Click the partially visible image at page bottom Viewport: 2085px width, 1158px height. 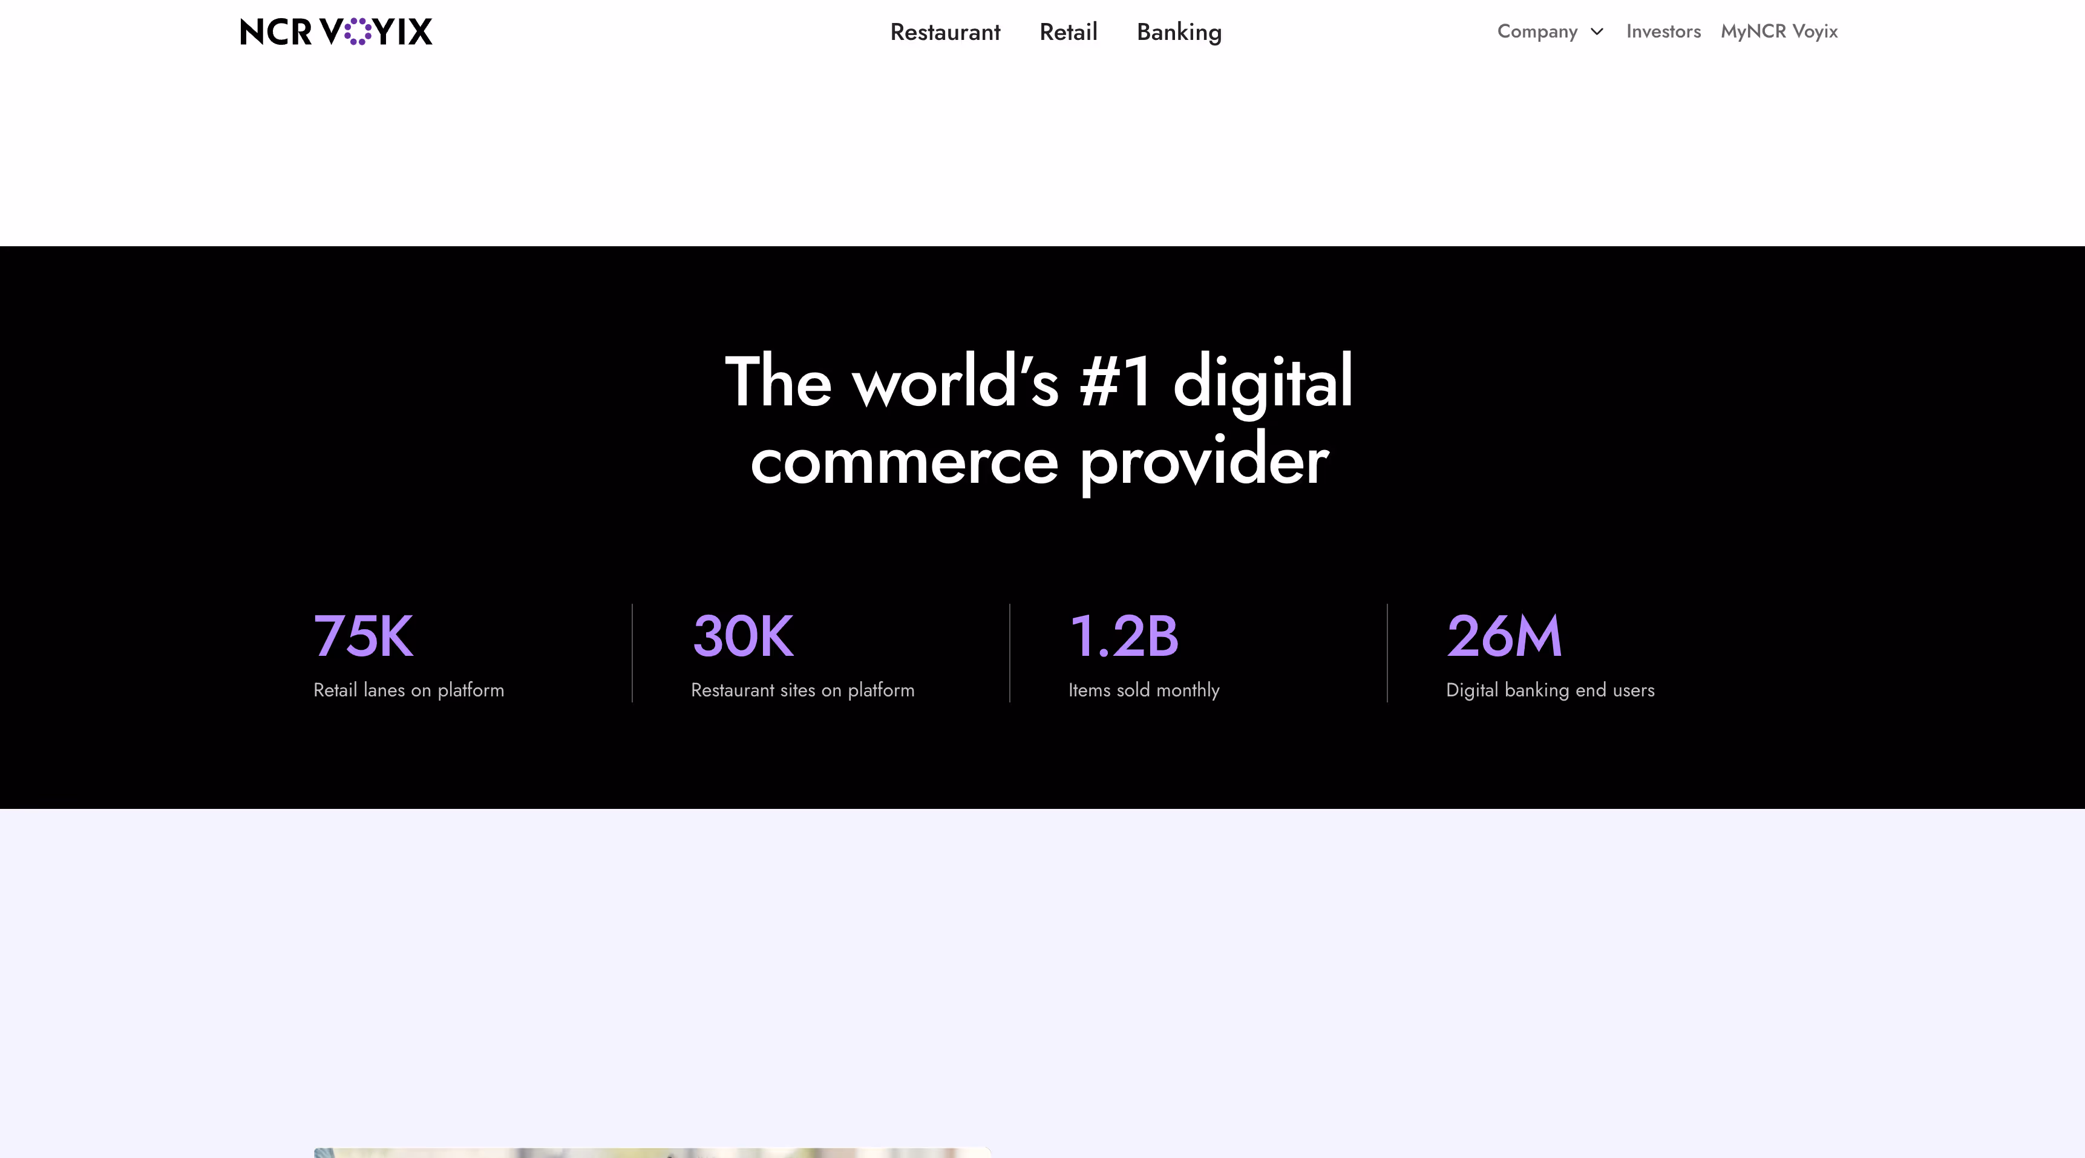pyautogui.click(x=652, y=1153)
